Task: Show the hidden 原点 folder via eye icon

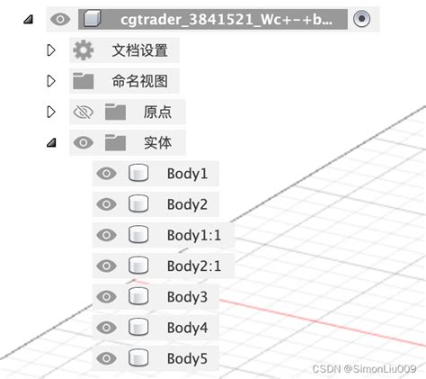Action: [84, 113]
